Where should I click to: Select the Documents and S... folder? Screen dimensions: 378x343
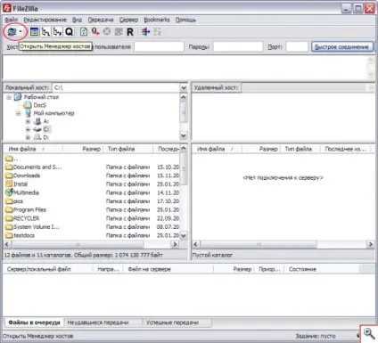pyautogui.click(x=37, y=167)
